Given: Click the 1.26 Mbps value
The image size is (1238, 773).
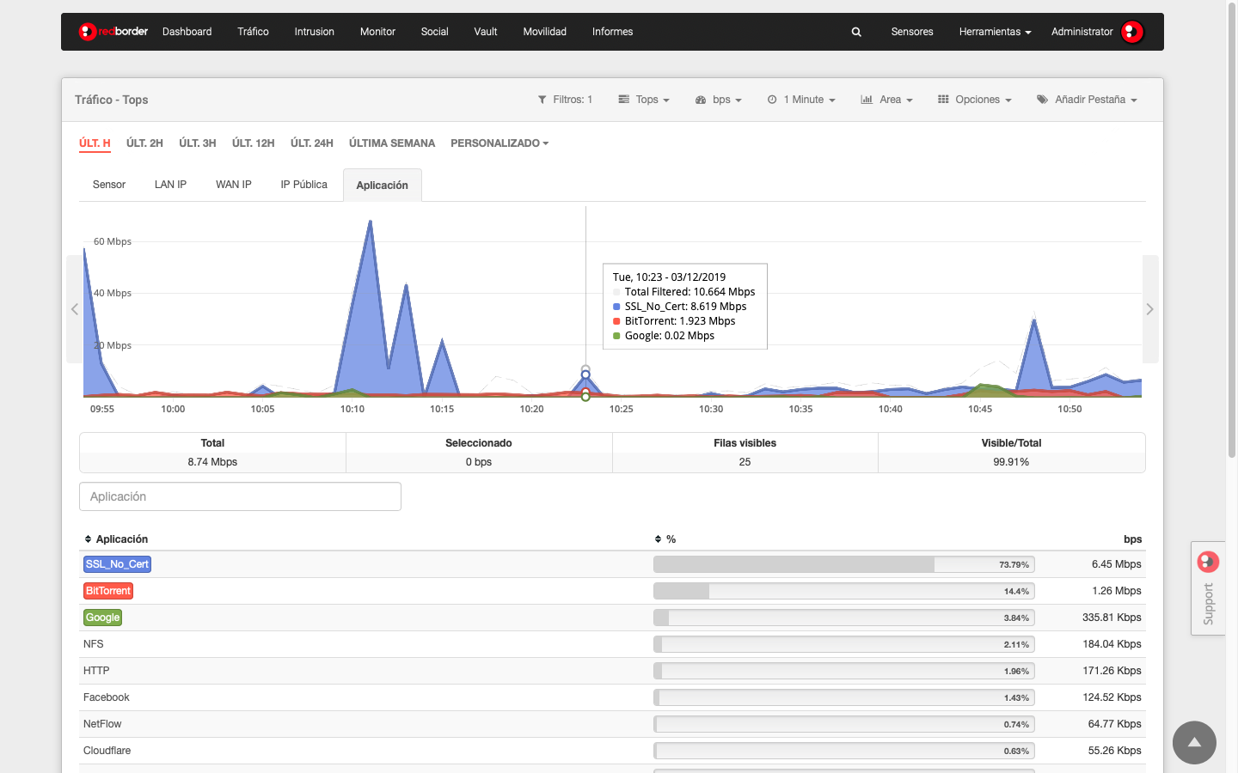Looking at the screenshot, I should [x=1116, y=591].
